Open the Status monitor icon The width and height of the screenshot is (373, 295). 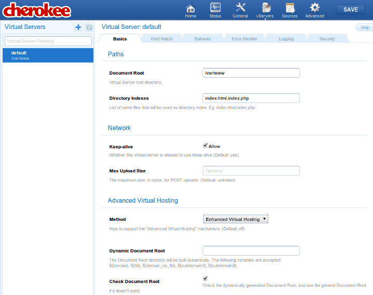click(x=215, y=8)
